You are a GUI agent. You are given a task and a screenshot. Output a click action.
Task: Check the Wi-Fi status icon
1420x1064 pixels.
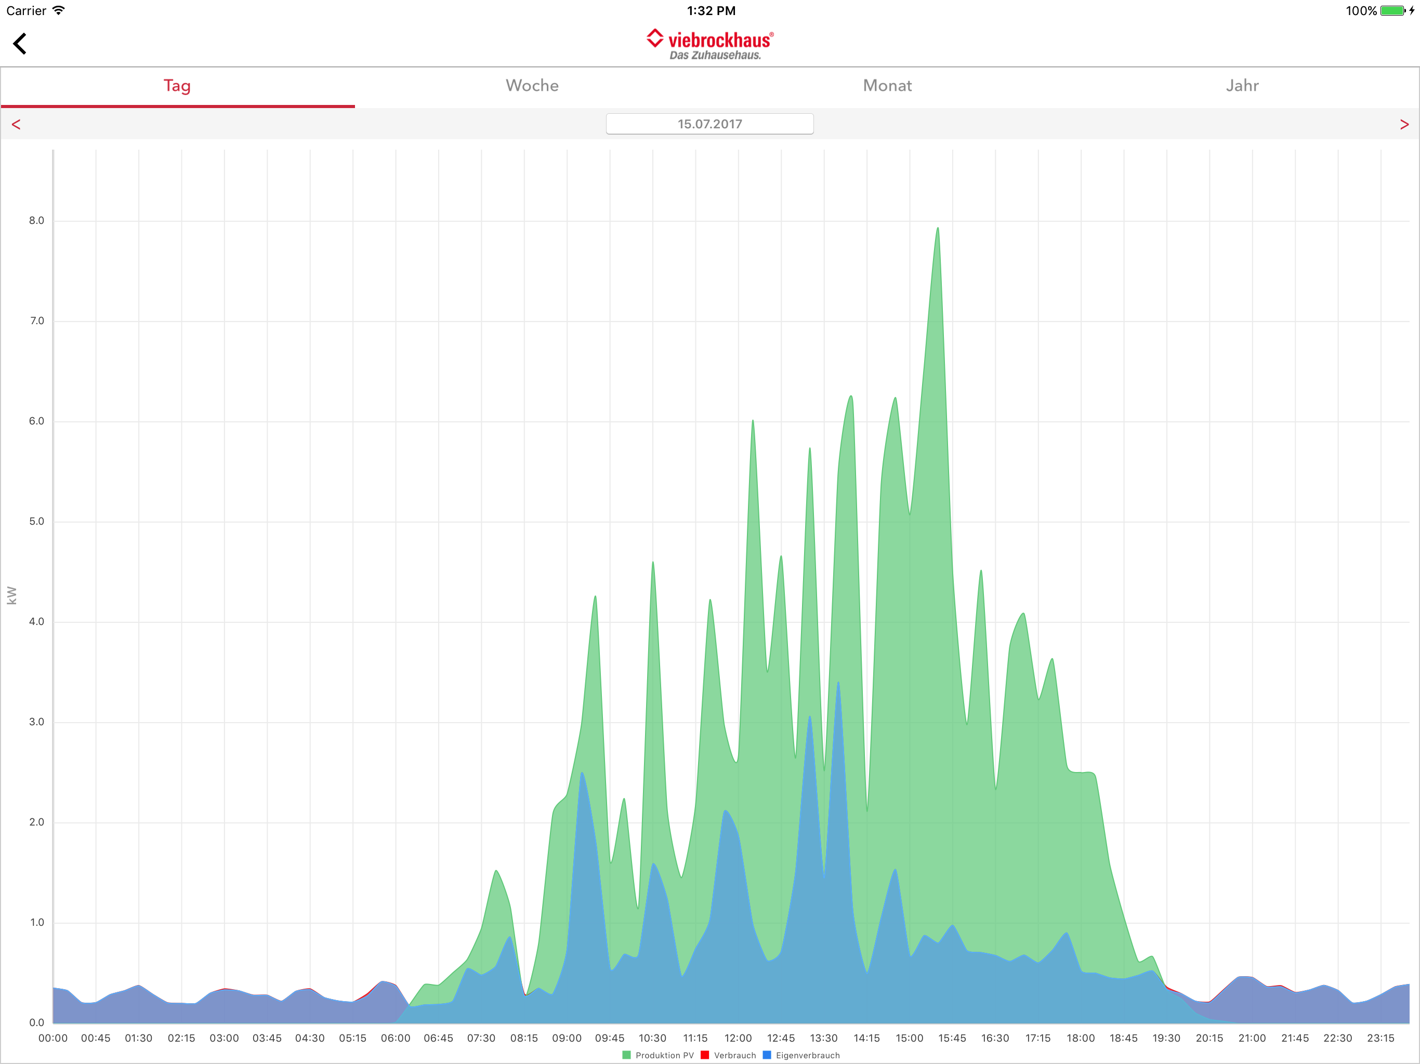pyautogui.click(x=58, y=10)
